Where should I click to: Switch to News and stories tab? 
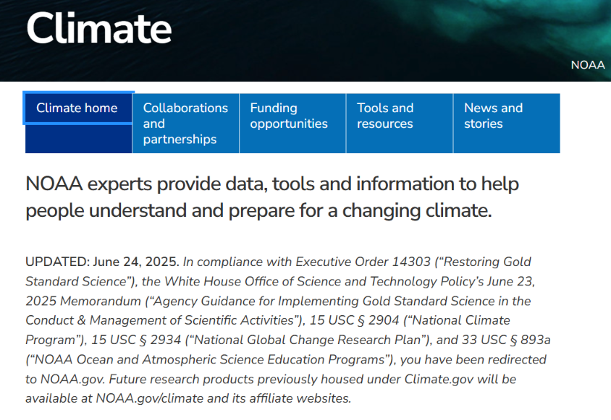click(x=507, y=124)
